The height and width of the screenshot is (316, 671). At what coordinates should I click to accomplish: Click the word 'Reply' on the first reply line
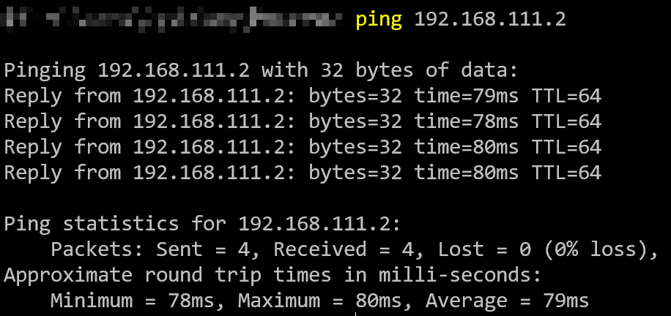(33, 97)
